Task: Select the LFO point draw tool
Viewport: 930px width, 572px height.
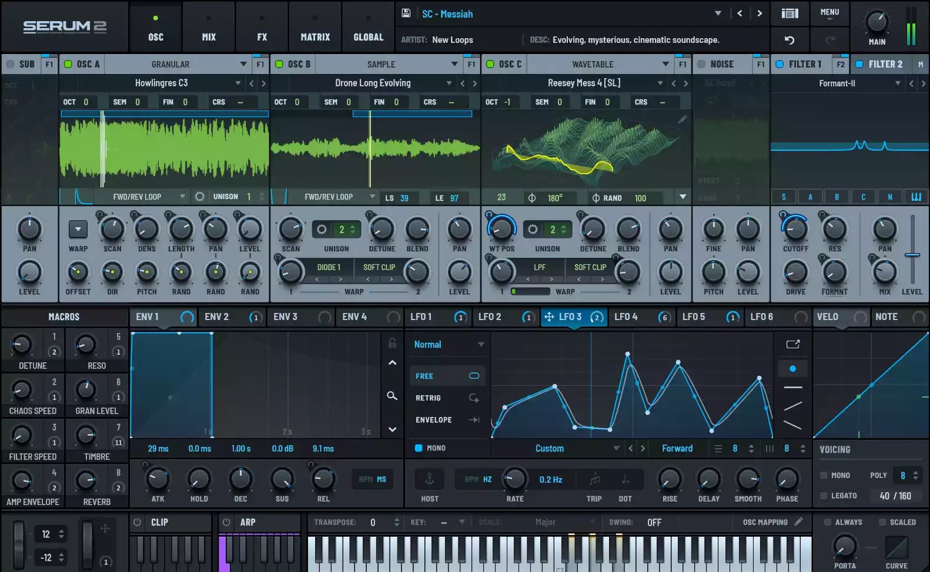Action: click(x=793, y=369)
